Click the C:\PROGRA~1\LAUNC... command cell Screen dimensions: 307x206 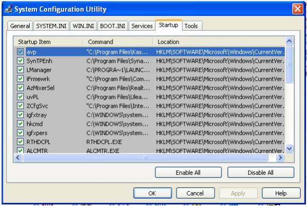click(118, 70)
